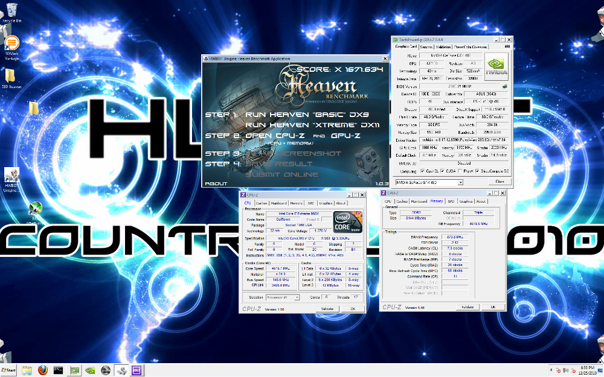Open the HWBOT Unigine desktop shortcut
Screen dimensions: 604x377
pyautogui.click(x=11, y=180)
